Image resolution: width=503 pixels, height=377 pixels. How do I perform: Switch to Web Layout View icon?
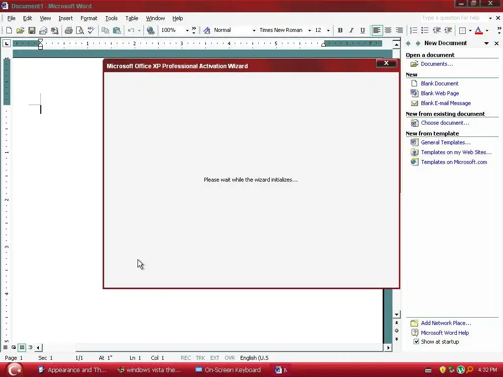(13, 347)
